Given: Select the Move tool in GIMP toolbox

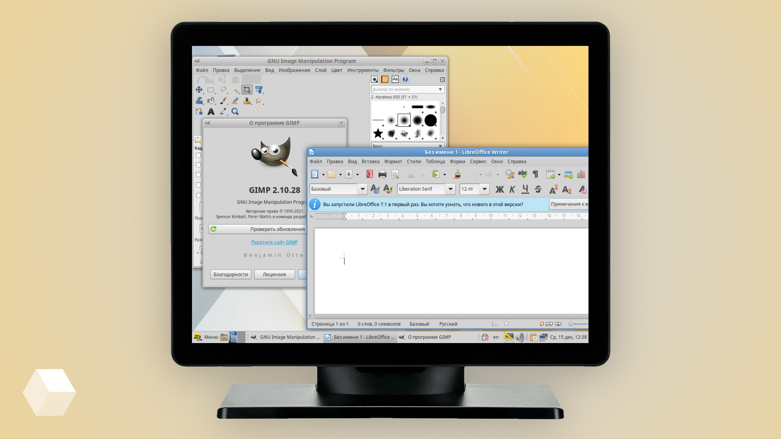Looking at the screenshot, I should click(x=199, y=90).
